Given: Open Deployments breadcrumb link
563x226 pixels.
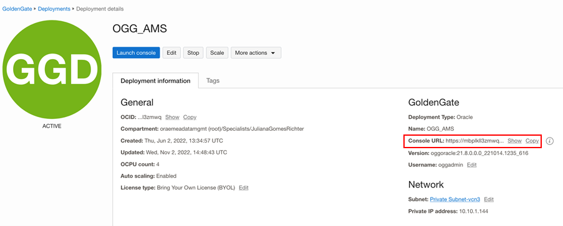Looking at the screenshot, I should tap(54, 9).
